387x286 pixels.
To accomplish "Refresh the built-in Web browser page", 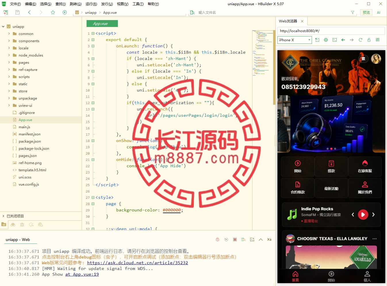I will click(361, 40).
